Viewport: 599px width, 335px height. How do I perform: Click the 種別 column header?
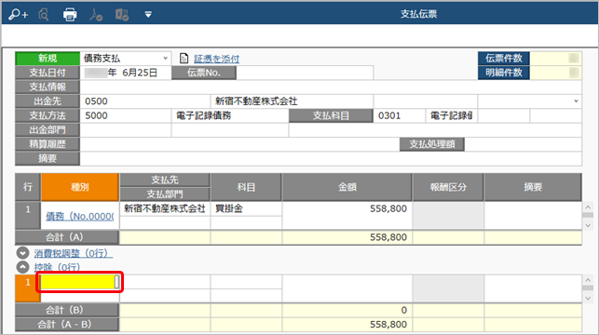(80, 187)
